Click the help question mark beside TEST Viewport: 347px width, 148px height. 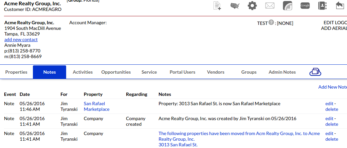tap(271, 23)
